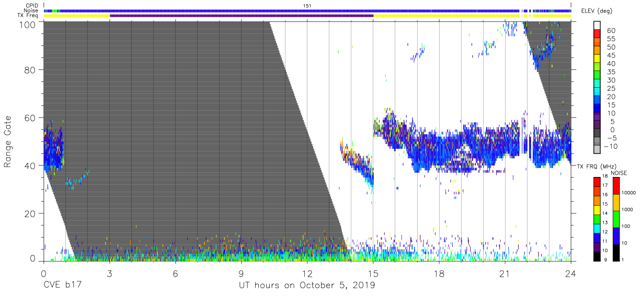Click the purple segment of TX Freq bar
642x296 pixels.
242,16
